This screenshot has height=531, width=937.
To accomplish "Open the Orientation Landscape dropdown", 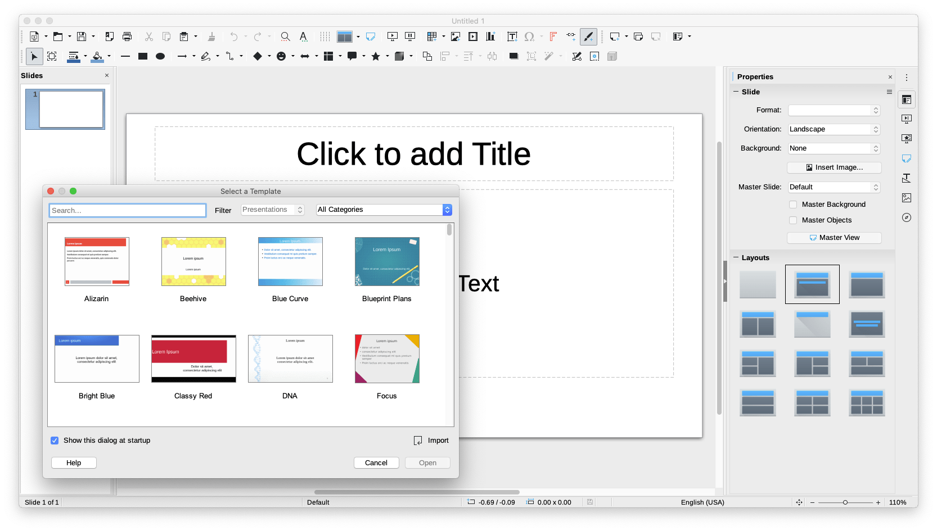I will (834, 129).
